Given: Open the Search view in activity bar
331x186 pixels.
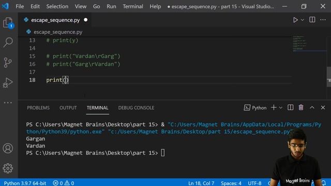Looking at the screenshot, I should coord(8,42).
